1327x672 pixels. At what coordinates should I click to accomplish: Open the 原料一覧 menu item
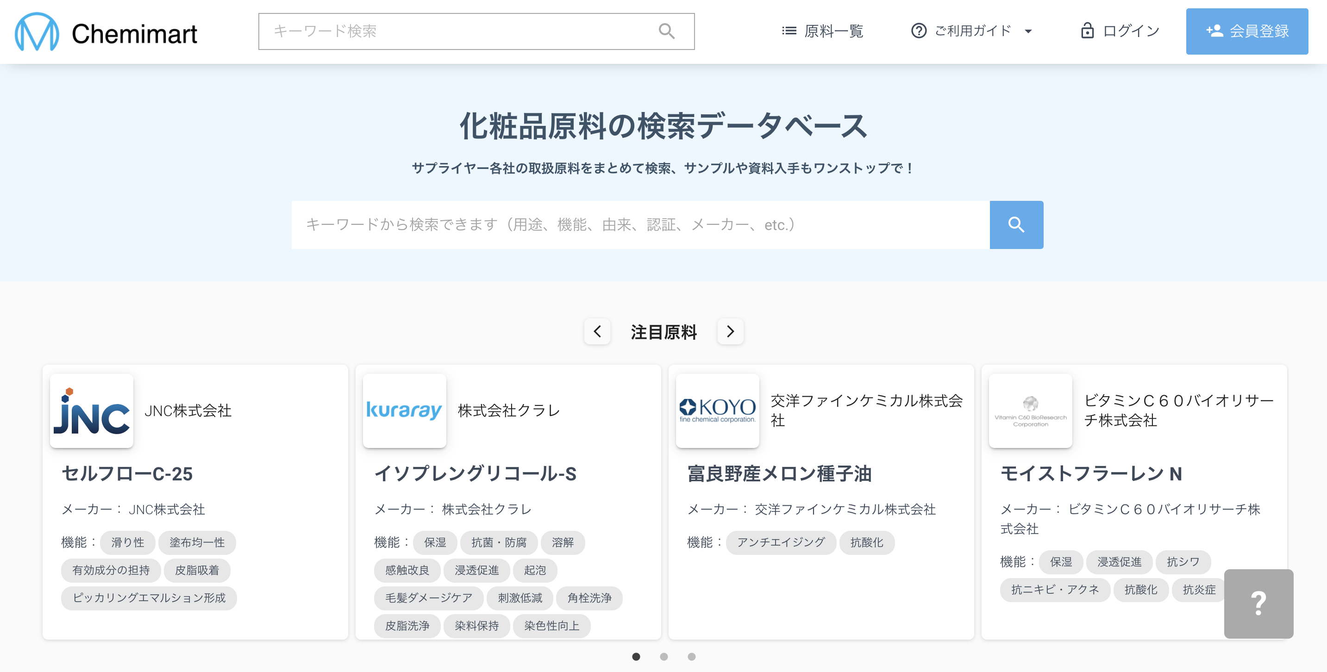[822, 31]
